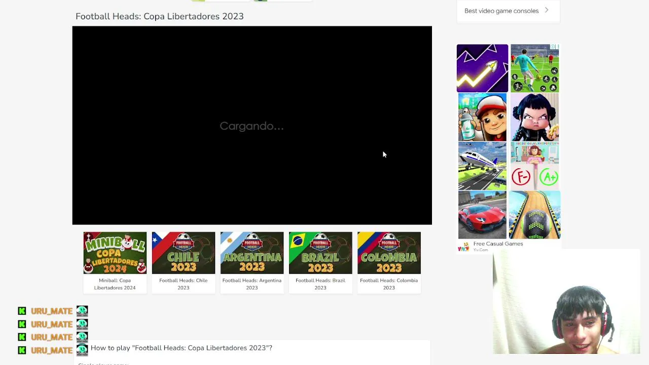Open the 'Football Heads: Colombia 2023' title link
This screenshot has height=365, width=649.
coord(389,284)
